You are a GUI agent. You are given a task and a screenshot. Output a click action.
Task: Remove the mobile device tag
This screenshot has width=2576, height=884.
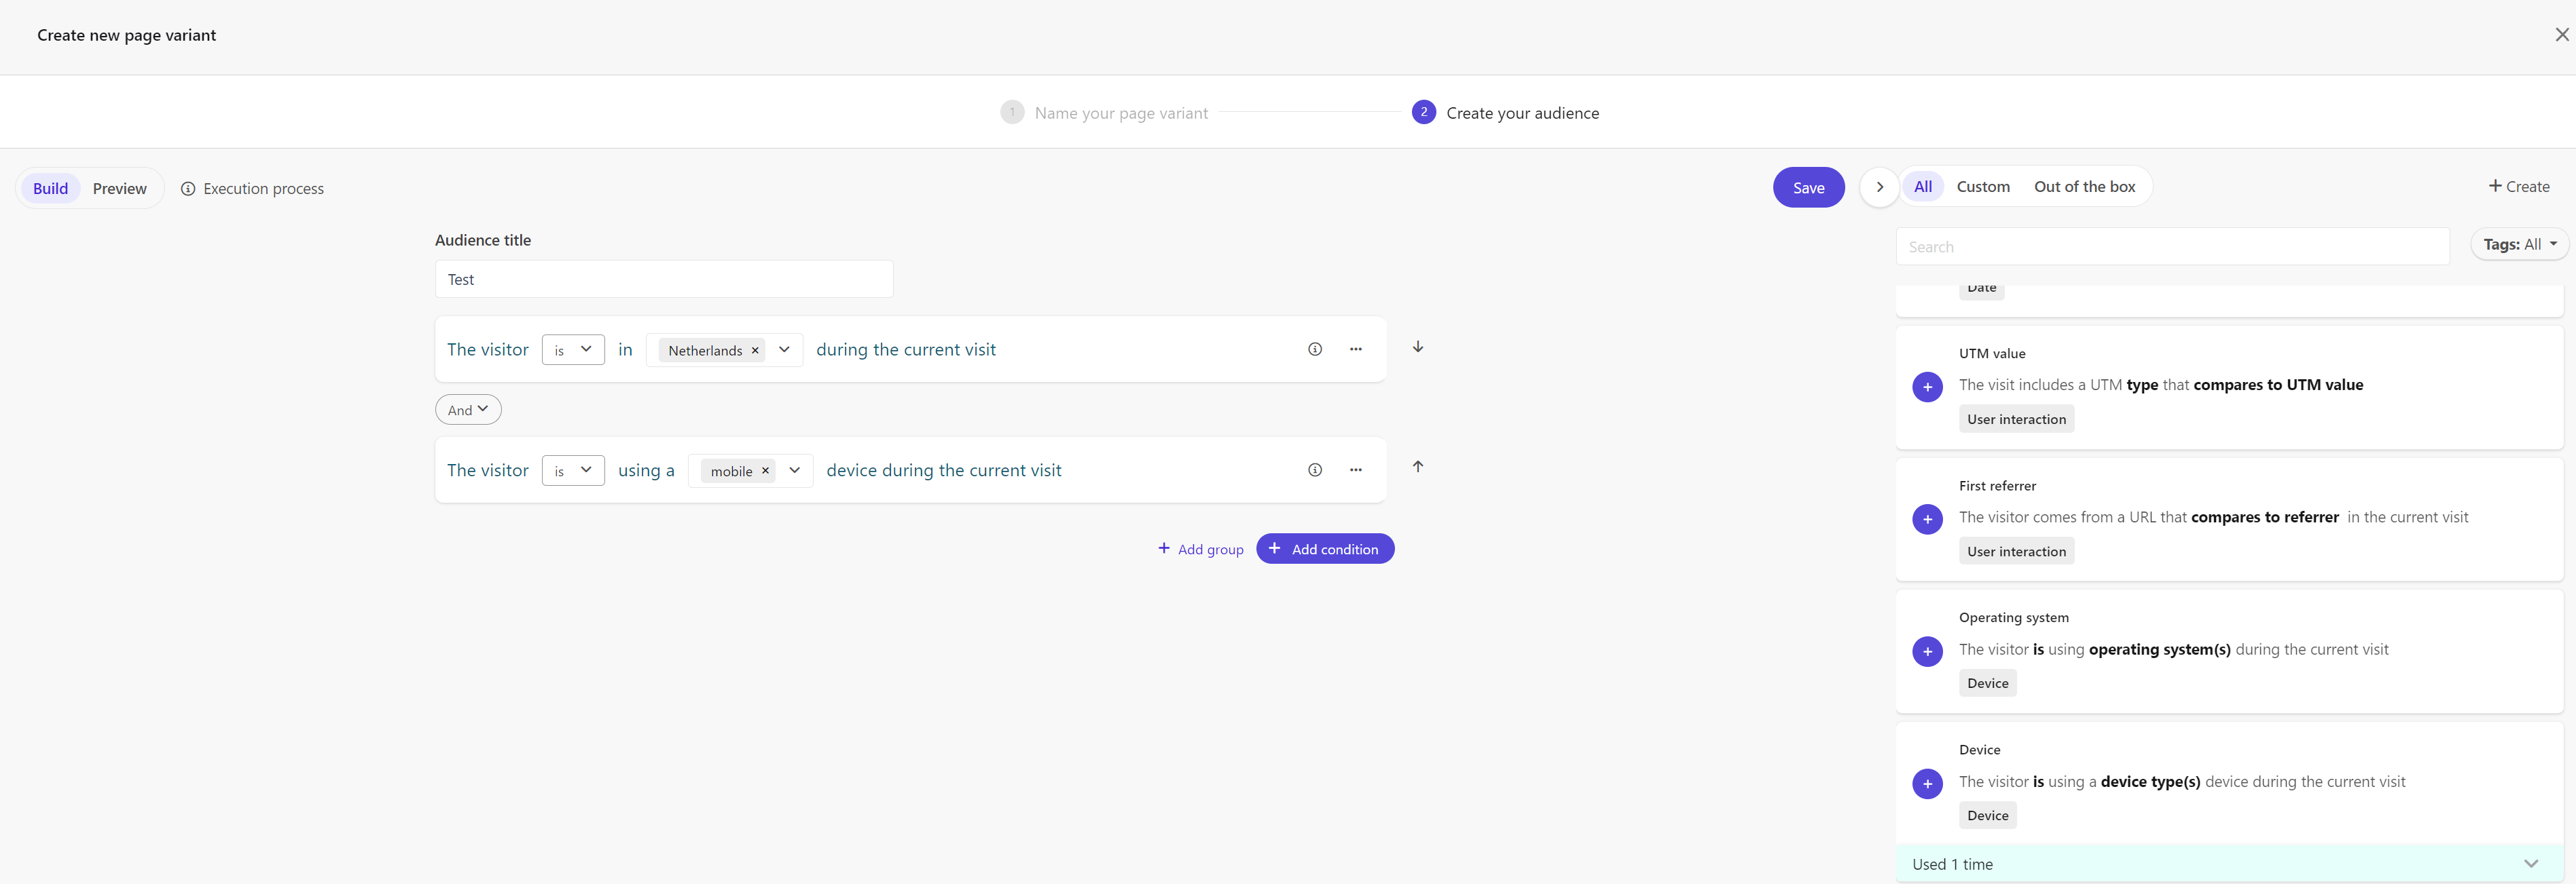click(765, 470)
